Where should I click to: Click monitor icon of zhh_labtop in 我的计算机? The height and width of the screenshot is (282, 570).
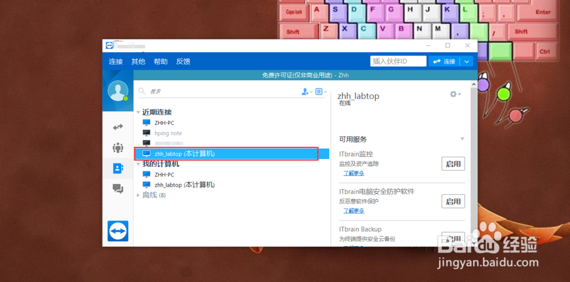146,185
